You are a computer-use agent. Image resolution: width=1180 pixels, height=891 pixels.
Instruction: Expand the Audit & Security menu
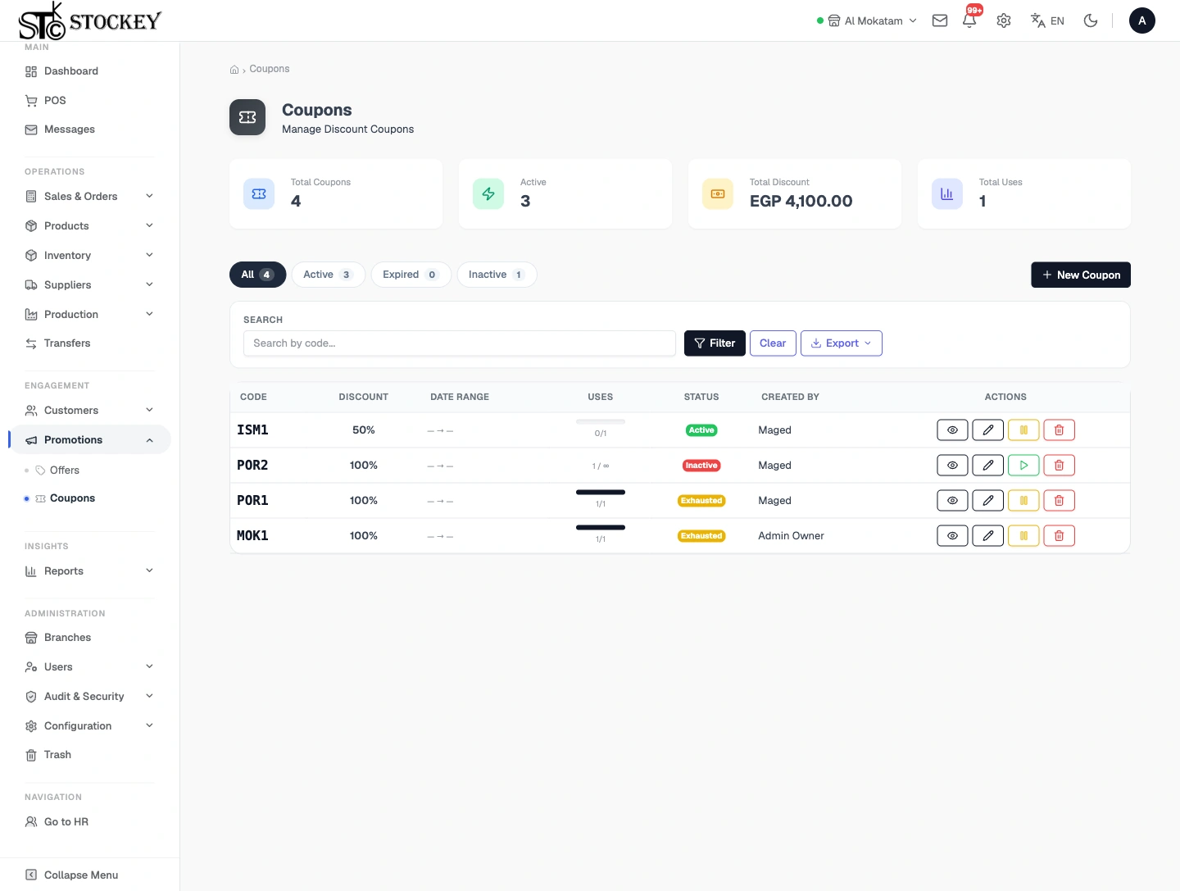click(89, 696)
